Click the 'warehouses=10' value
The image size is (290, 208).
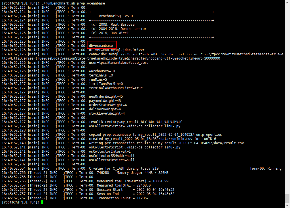pyautogui.click(x=102, y=71)
